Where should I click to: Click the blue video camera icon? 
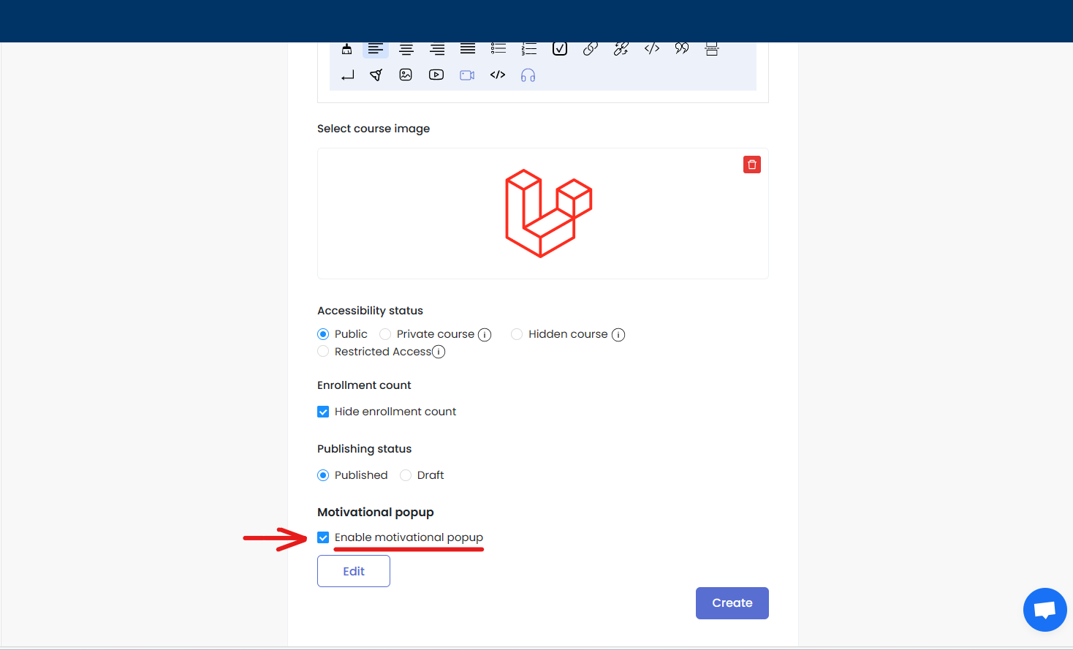click(467, 75)
